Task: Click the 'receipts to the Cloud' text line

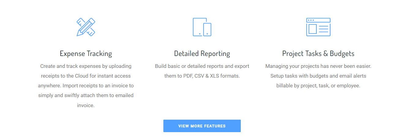Action: tap(86, 76)
